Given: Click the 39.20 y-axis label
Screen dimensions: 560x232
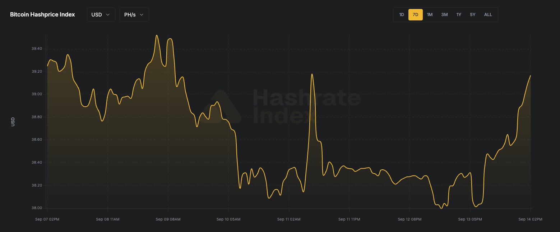Looking at the screenshot, I should (37, 72).
